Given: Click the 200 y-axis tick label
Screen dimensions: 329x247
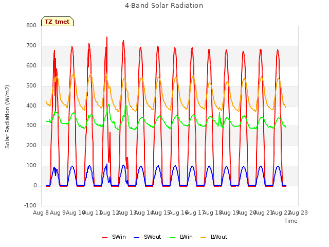Looking at the screenshot, I should pos(31,145).
